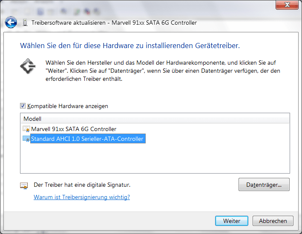Click Abbrechen to cancel
The width and height of the screenshot is (302, 234).
[x=273, y=221]
